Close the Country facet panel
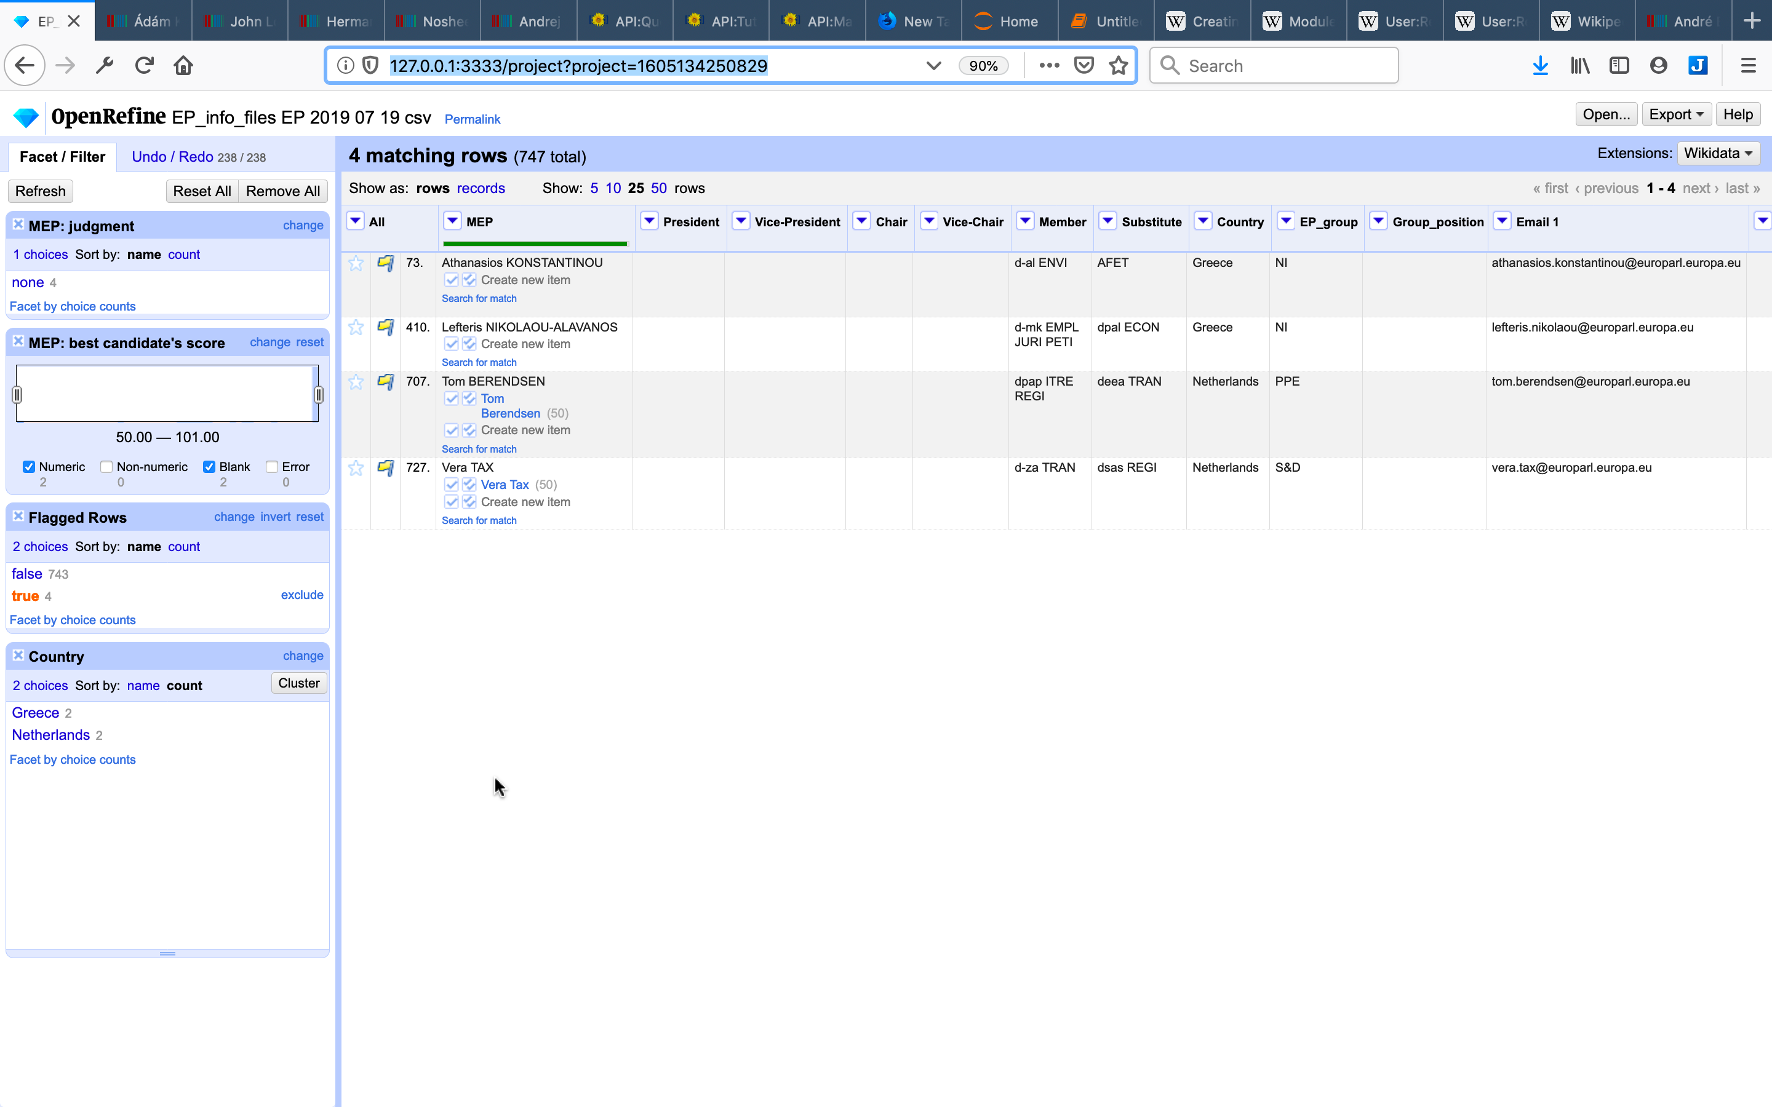 coord(18,655)
